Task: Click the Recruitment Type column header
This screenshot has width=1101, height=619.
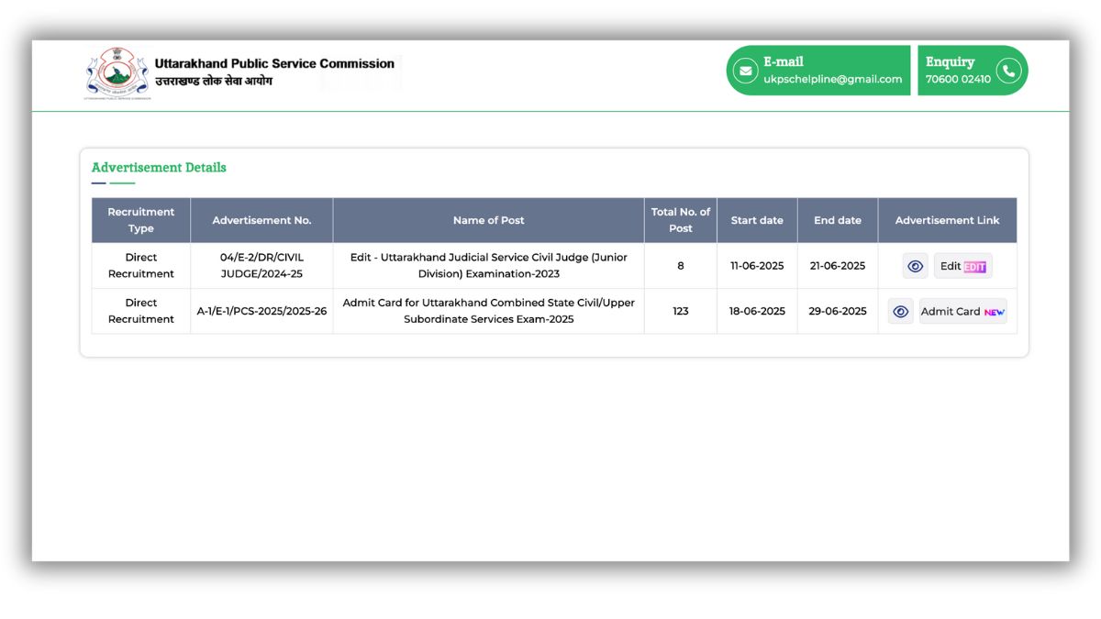Action: (141, 220)
